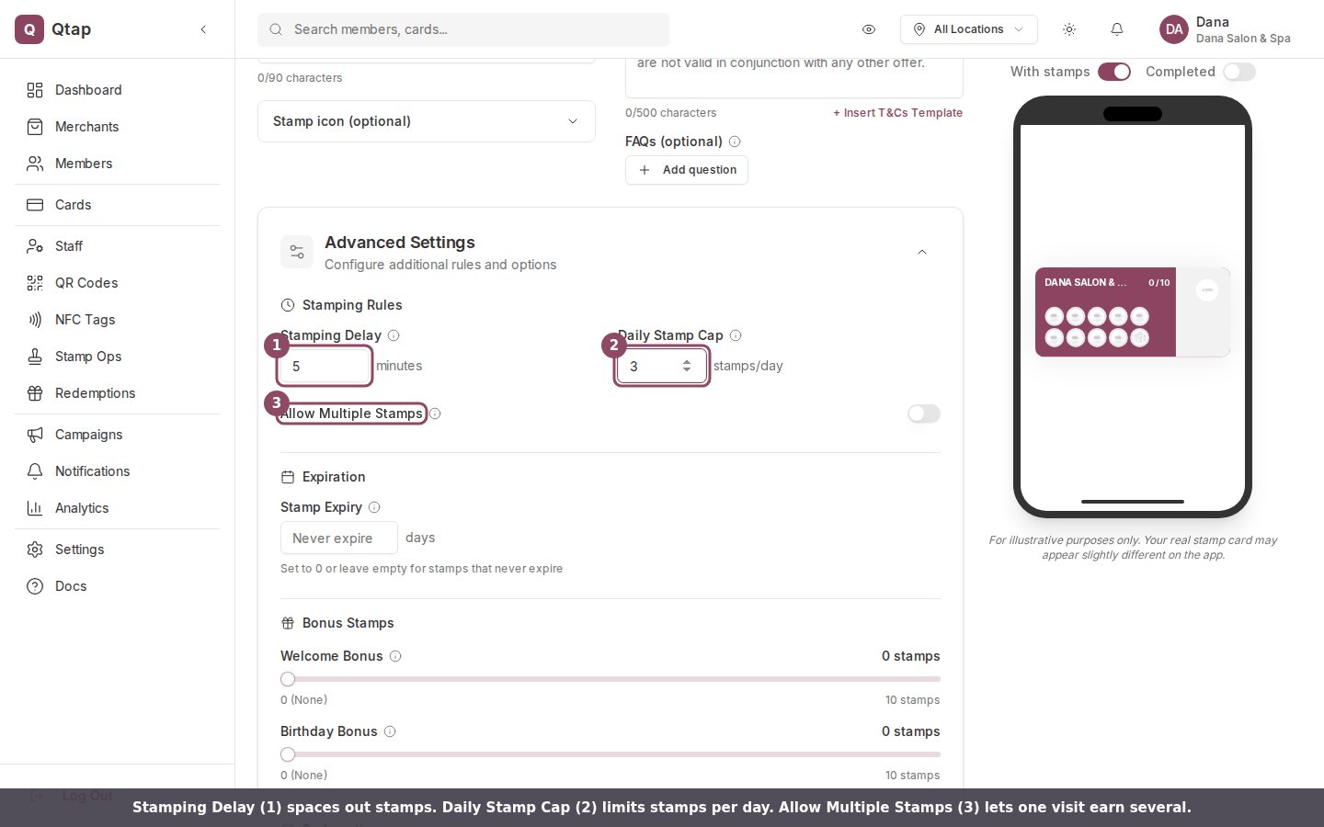The width and height of the screenshot is (1324, 827).
Task: Click the Analytics chart icon
Action: pyautogui.click(x=35, y=508)
